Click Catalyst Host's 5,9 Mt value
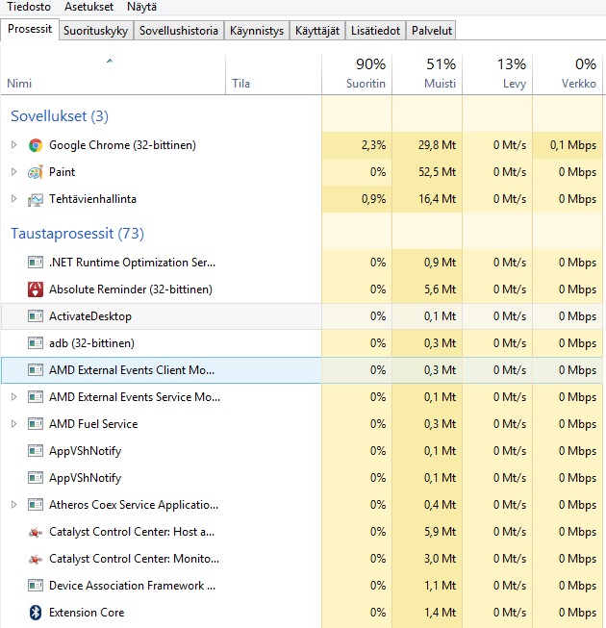Screen dimensions: 606x628 coord(440,532)
